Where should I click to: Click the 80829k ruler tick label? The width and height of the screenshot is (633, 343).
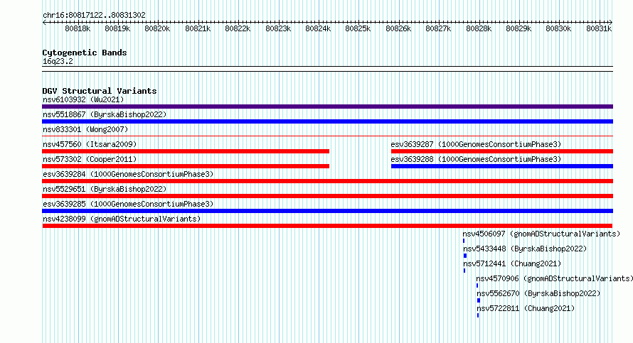click(518, 28)
